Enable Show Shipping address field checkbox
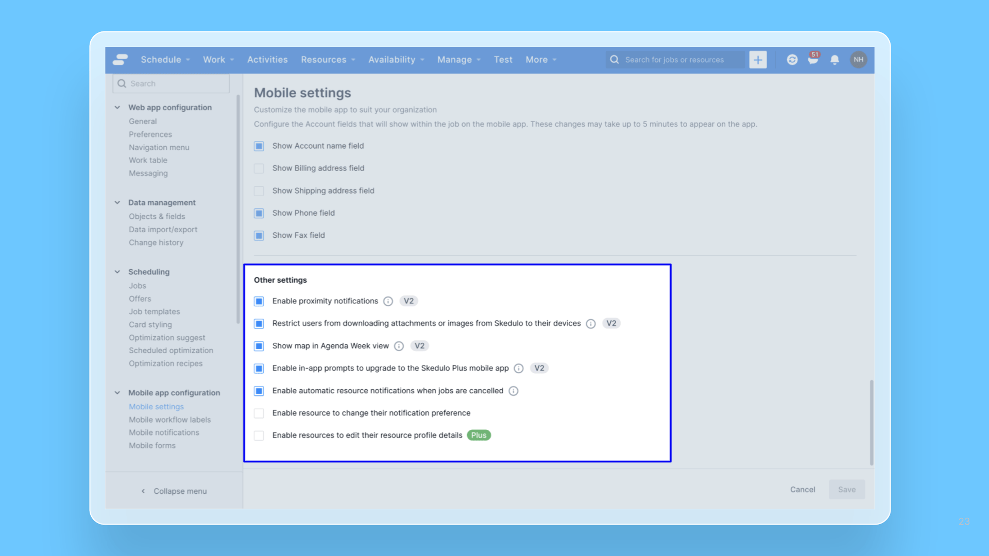 [x=259, y=191]
